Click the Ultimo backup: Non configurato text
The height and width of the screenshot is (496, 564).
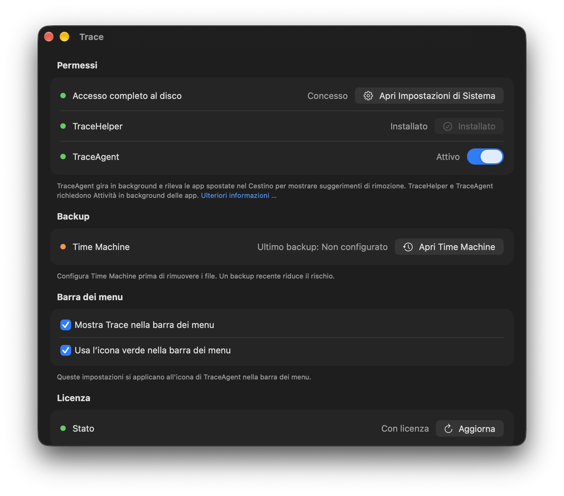(x=322, y=247)
